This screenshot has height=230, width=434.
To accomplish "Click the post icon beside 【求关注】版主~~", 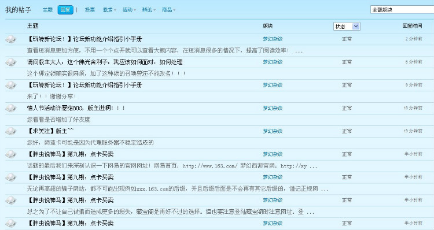I will tap(11, 131).
